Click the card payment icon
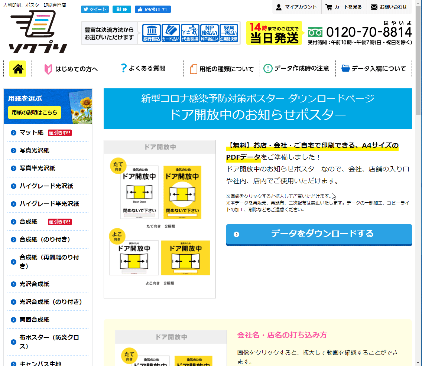 point(171,33)
